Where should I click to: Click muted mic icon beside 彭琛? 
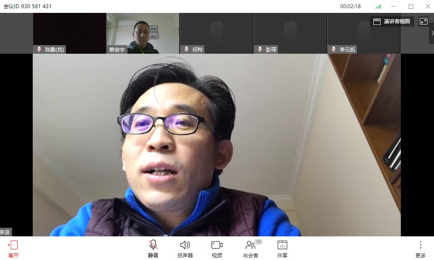(260, 49)
